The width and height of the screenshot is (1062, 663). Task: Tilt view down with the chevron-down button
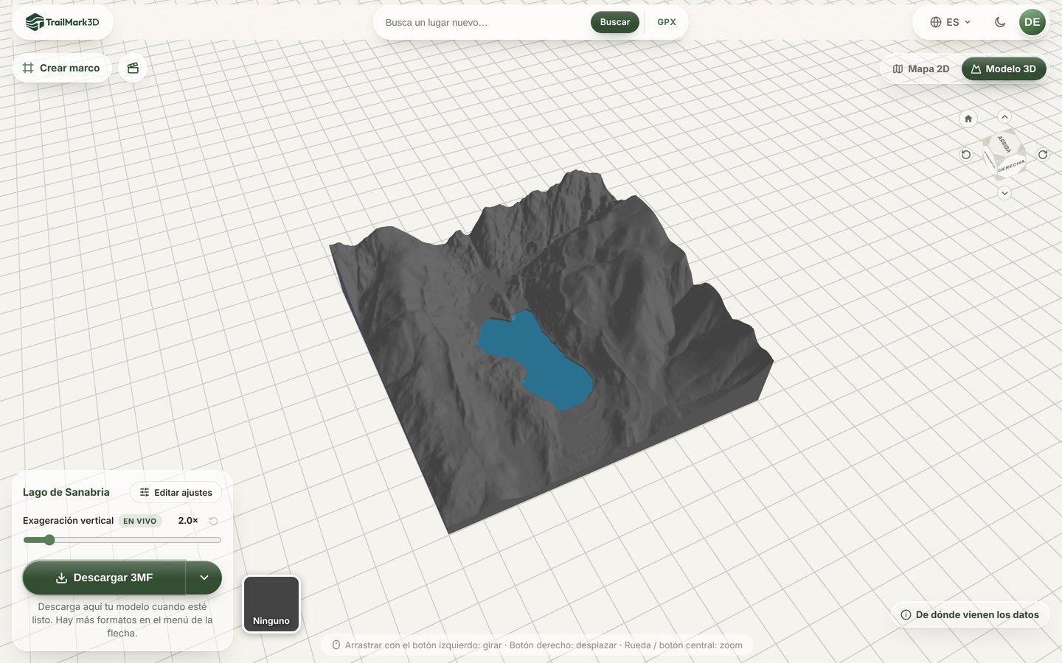point(1004,193)
